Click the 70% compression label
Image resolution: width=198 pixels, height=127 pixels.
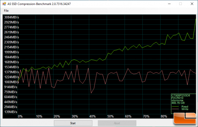pyautogui.click(x=146, y=116)
